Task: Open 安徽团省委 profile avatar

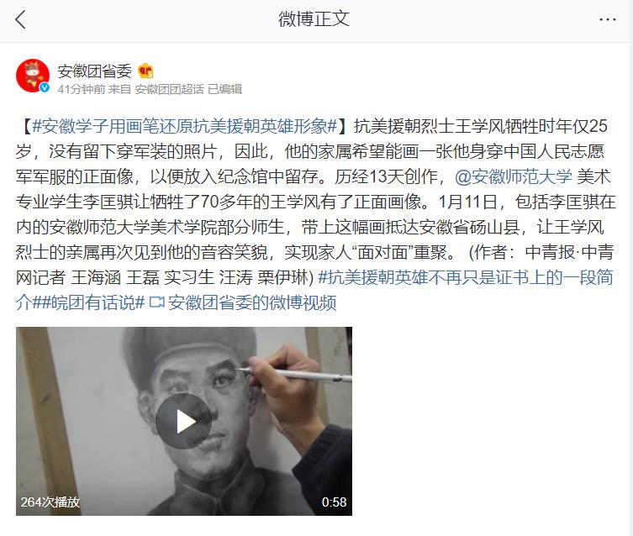Action: click(33, 76)
